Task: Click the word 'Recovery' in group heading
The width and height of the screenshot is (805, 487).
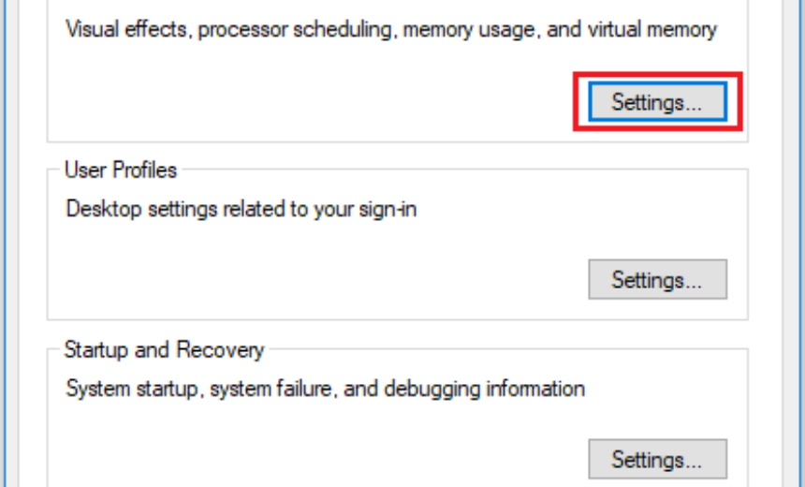Action: [227, 350]
